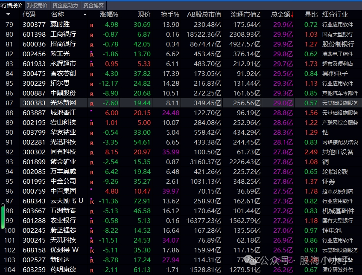The height and width of the screenshot is (275, 362).
Task: Click the R marker beside 华友钴业
Action: tap(92, 133)
